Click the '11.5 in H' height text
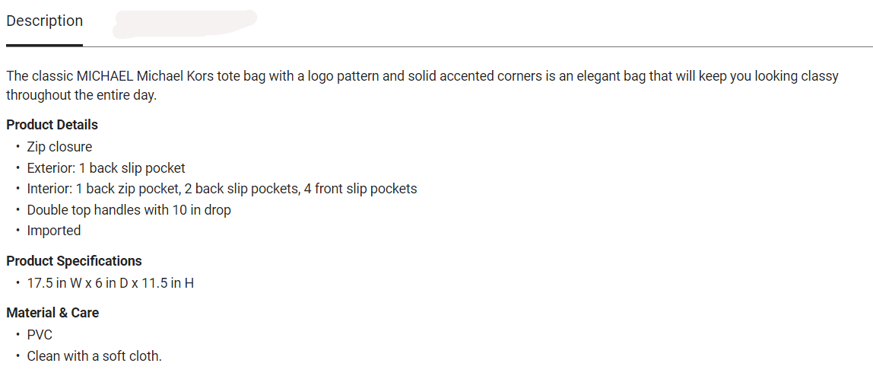873x392 pixels. [167, 283]
